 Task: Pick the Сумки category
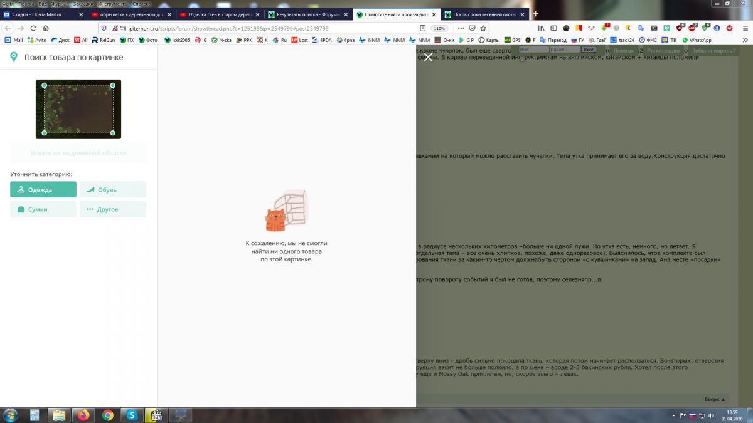point(43,209)
